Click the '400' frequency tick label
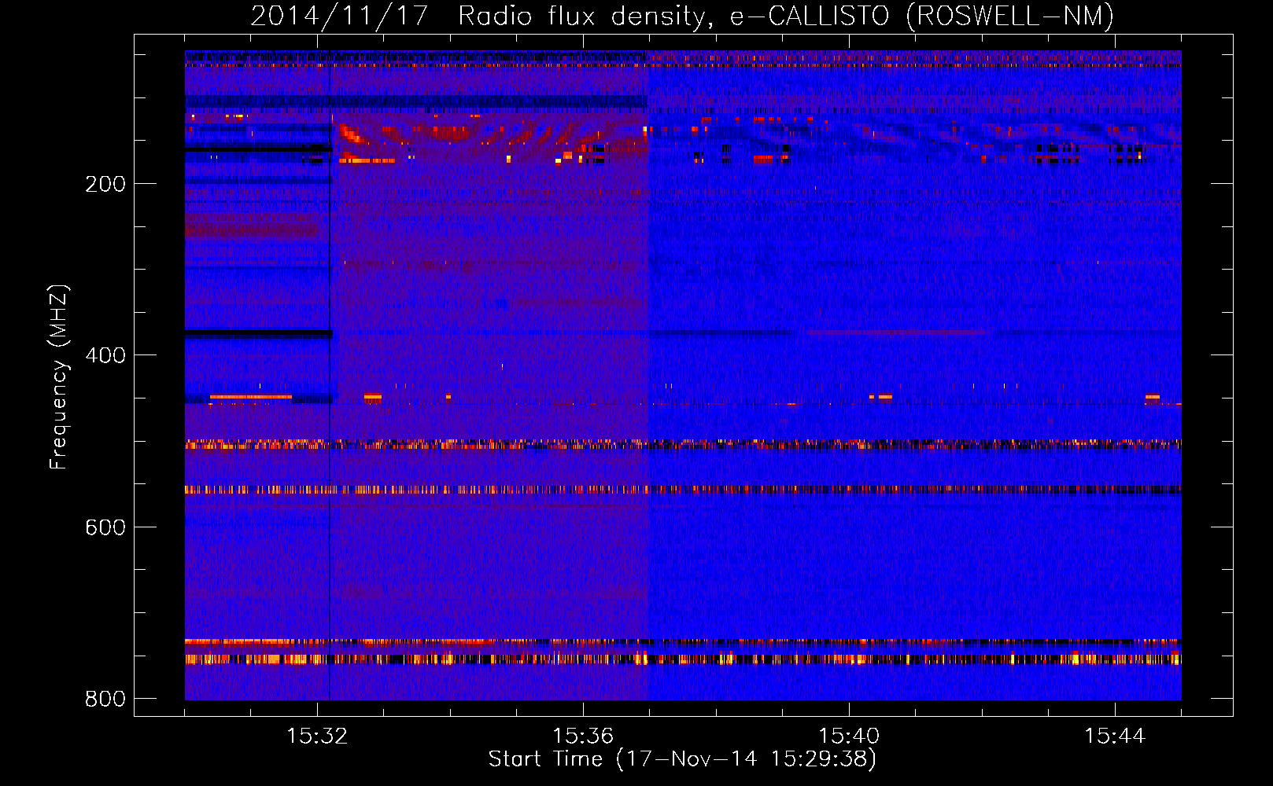 105,355
